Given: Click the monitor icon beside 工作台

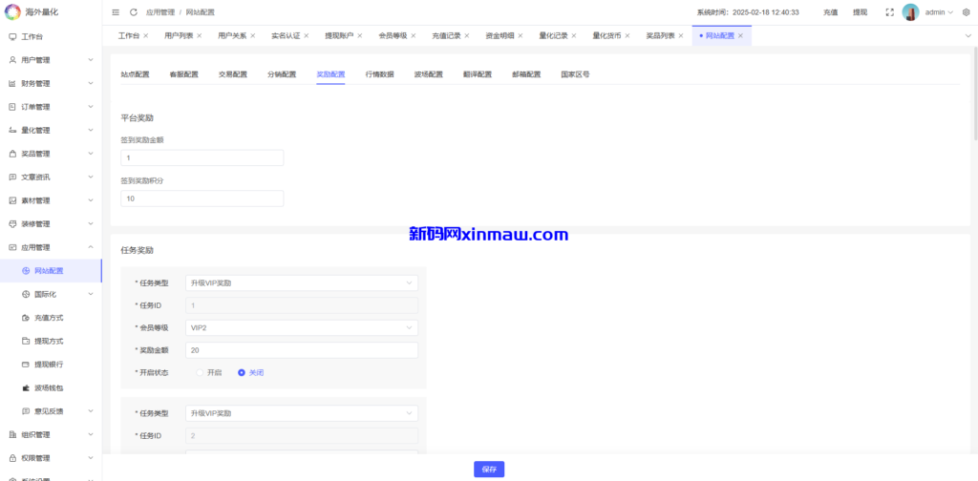Looking at the screenshot, I should click(x=12, y=37).
